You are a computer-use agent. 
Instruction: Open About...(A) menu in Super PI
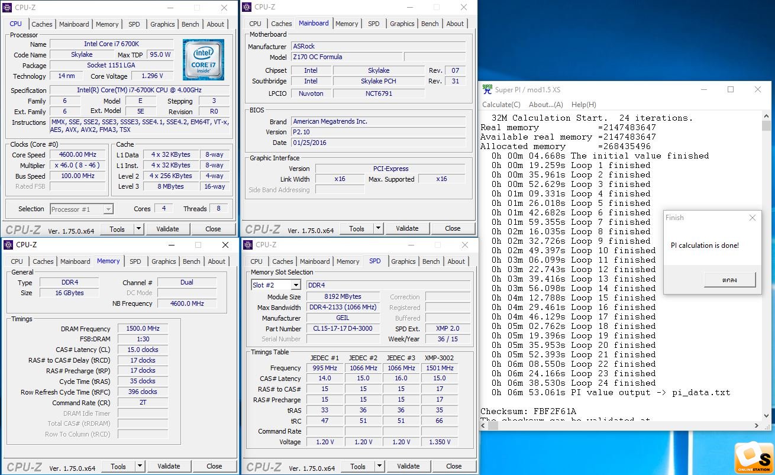pos(545,105)
